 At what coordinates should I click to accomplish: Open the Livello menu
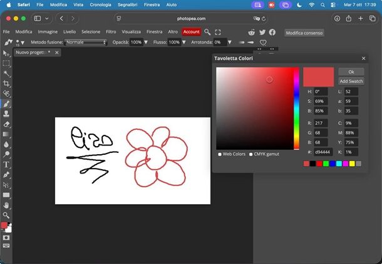coord(70,32)
